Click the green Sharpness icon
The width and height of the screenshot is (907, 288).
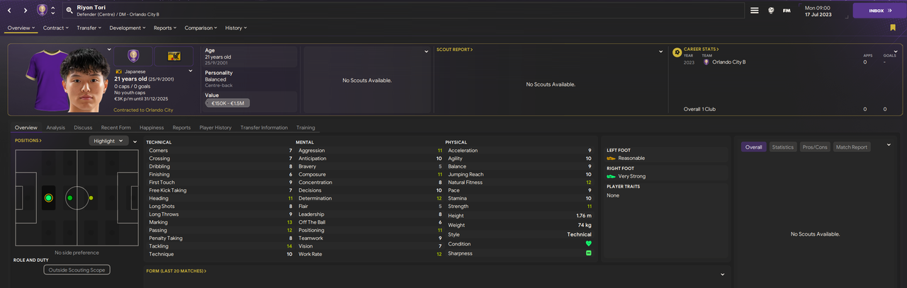click(x=588, y=253)
